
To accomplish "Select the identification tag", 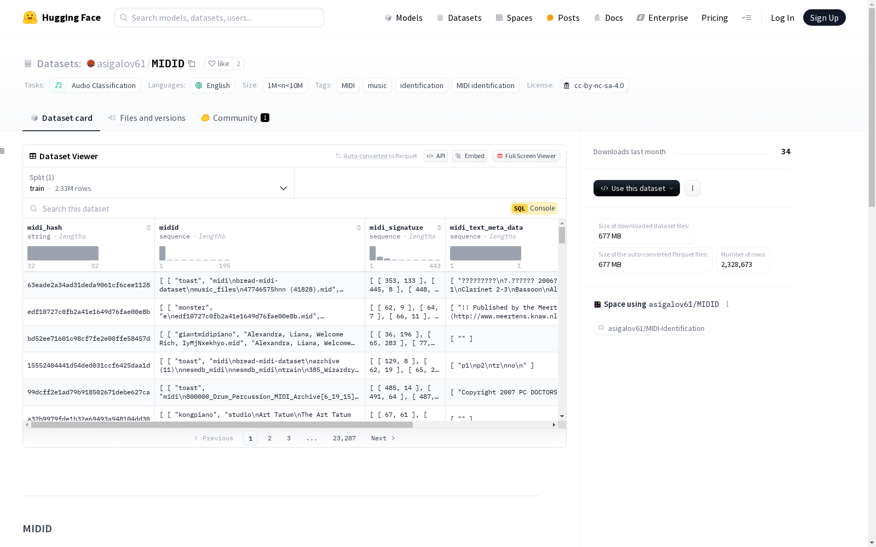I will [422, 85].
